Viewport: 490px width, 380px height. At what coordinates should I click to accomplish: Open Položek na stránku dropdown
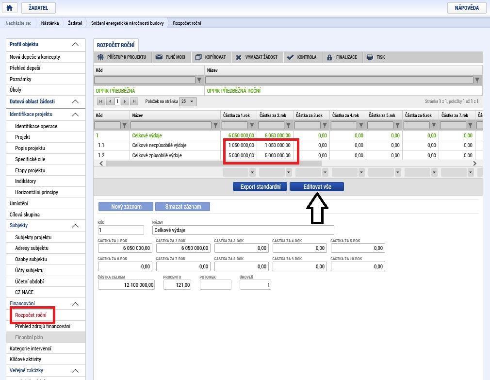pyautogui.click(x=188, y=101)
